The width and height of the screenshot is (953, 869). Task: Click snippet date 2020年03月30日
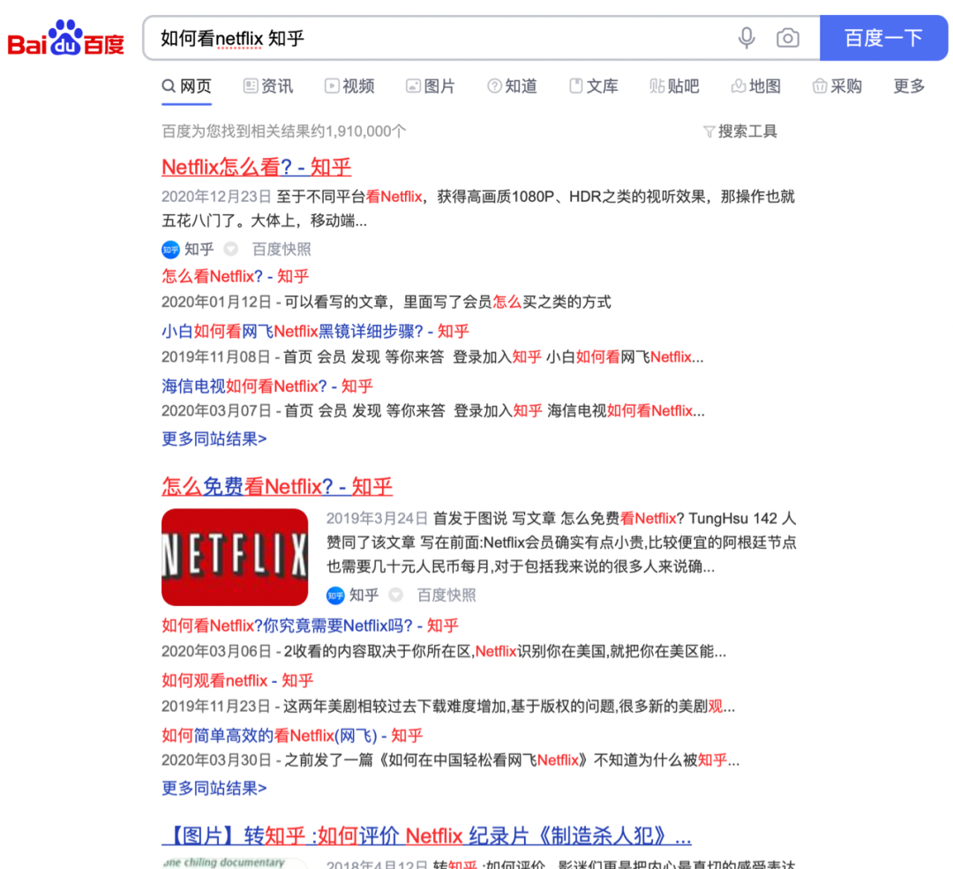click(x=216, y=760)
